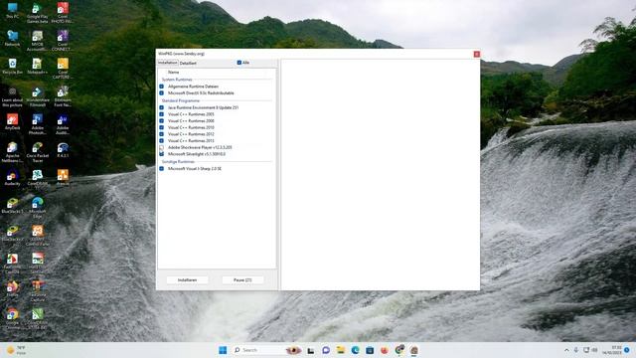Open Cisco Packet Tracer icon
636x358 pixels.
pyautogui.click(x=38, y=152)
